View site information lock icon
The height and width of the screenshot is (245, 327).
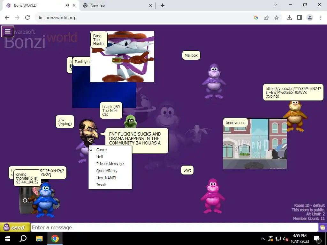pyautogui.click(x=40, y=18)
